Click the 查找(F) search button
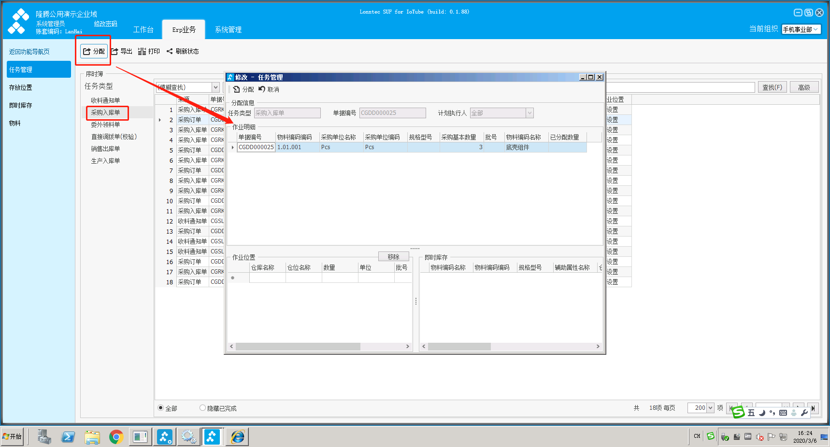Screen dimensions: 830x447 [x=772, y=87]
